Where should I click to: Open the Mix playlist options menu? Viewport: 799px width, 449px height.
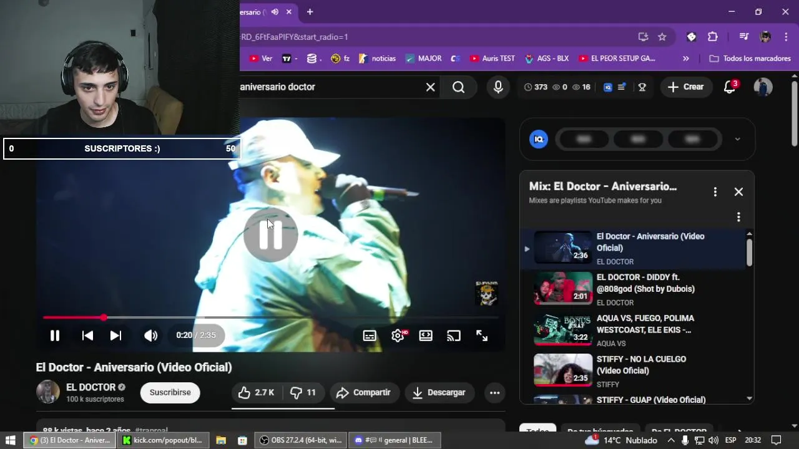715,192
